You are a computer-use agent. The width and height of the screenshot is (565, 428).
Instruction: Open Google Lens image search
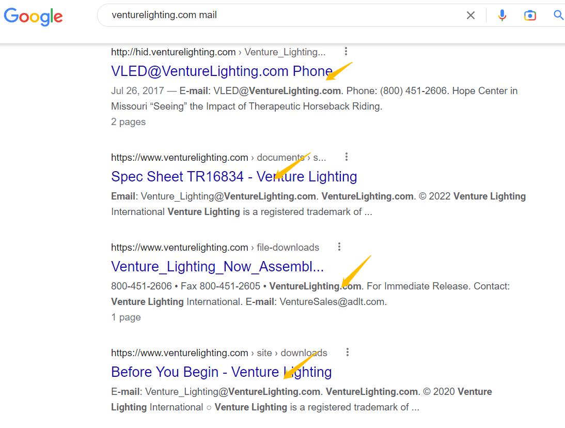click(530, 16)
